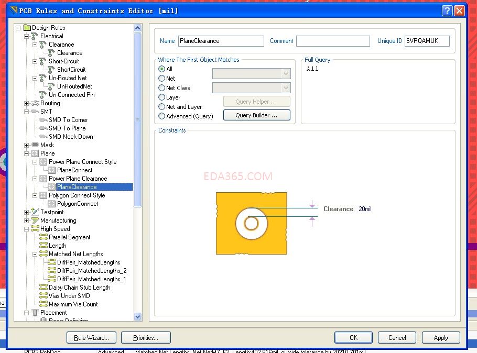
Task: Collapse the Design Rules root node
Action: 18,28
